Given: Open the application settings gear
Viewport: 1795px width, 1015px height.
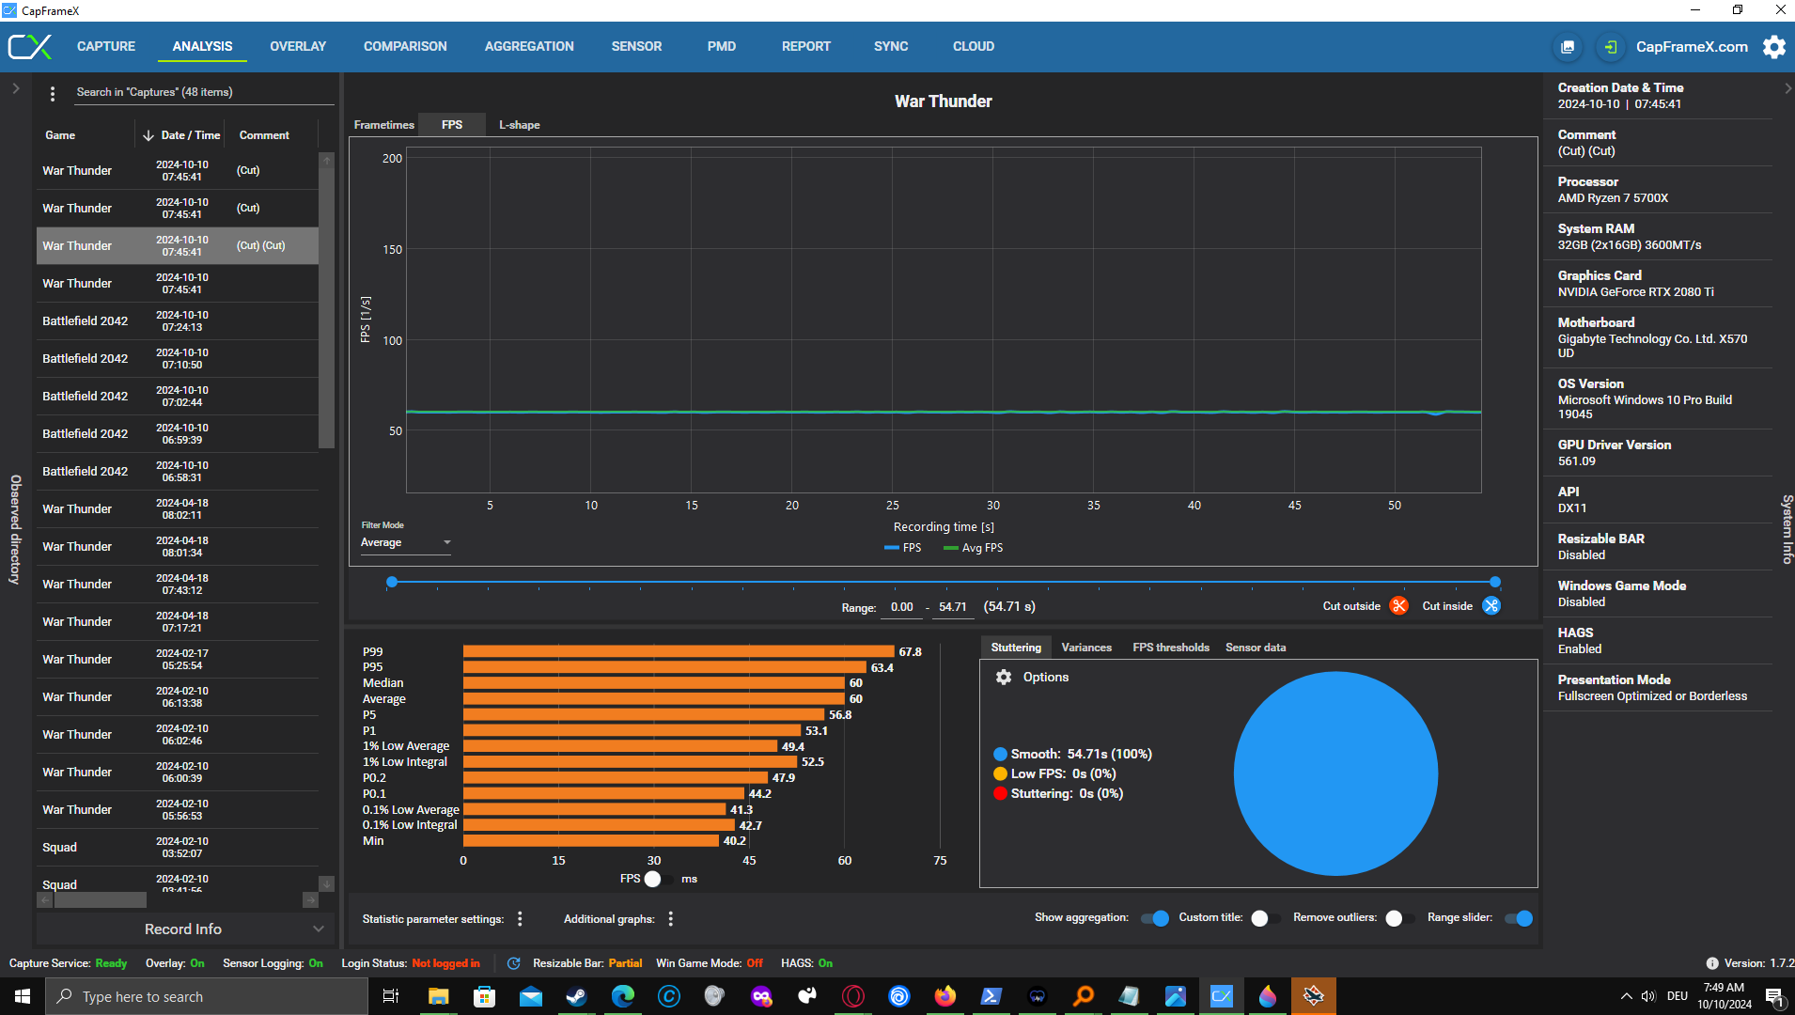Looking at the screenshot, I should tap(1773, 47).
